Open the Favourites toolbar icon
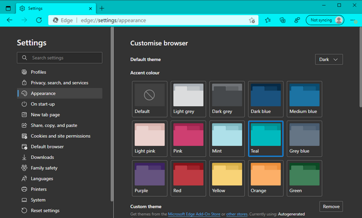 268,20
